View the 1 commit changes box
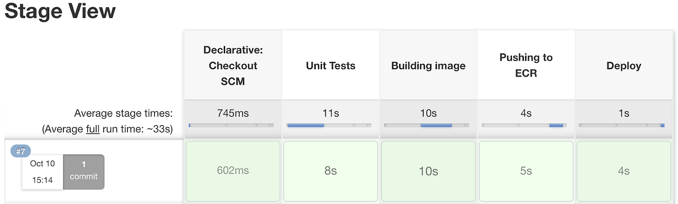 click(84, 172)
